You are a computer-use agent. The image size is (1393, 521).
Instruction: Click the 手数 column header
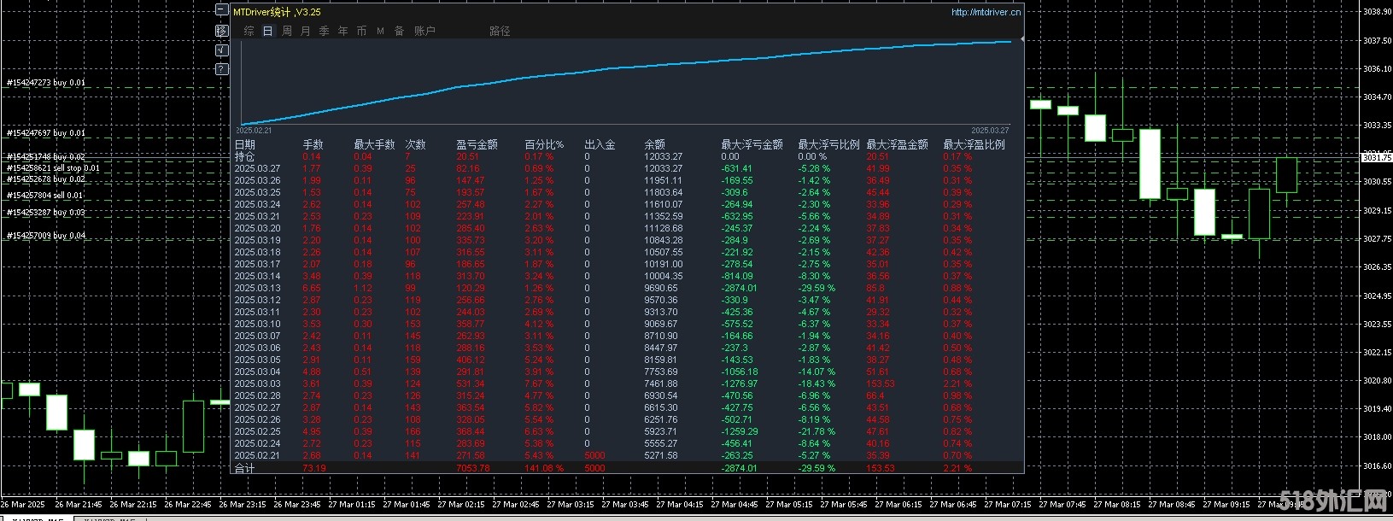pos(313,144)
